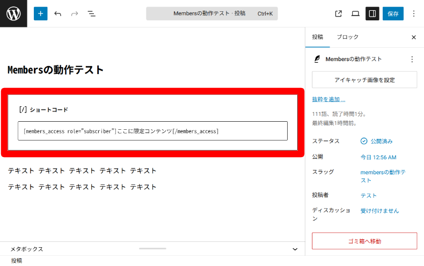This screenshot has height=266, width=424.
Task: Change discussion setting 受け付けません
Action: (379, 211)
